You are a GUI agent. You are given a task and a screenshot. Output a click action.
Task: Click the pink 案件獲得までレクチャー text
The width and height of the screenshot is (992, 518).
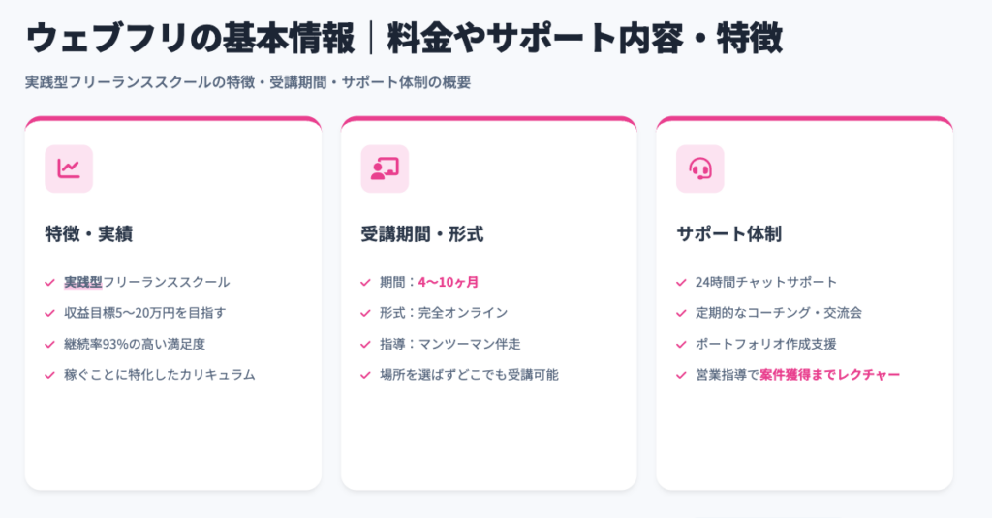click(830, 375)
